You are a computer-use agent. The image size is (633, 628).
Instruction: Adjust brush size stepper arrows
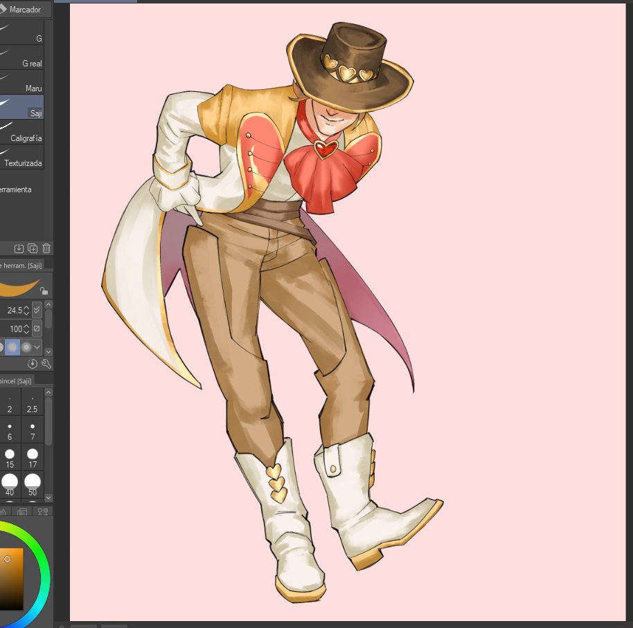click(26, 311)
